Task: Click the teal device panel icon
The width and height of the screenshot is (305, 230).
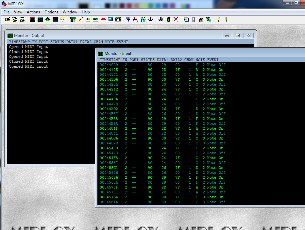Action: (x=110, y=20)
